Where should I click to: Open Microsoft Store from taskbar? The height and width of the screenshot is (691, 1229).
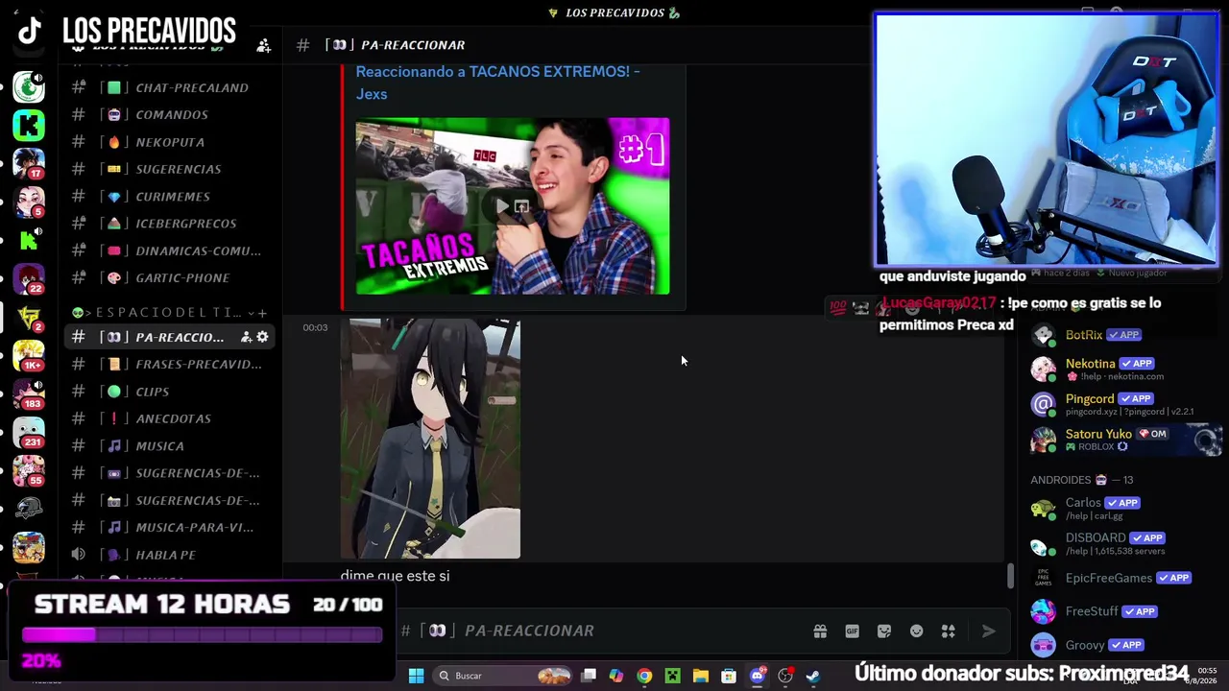click(x=729, y=676)
